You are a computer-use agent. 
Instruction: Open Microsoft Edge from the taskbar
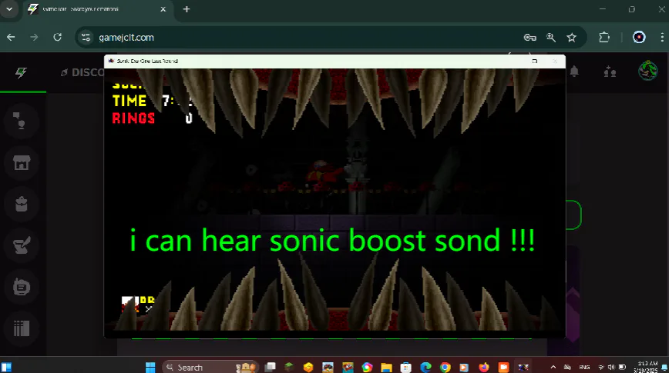click(425, 367)
